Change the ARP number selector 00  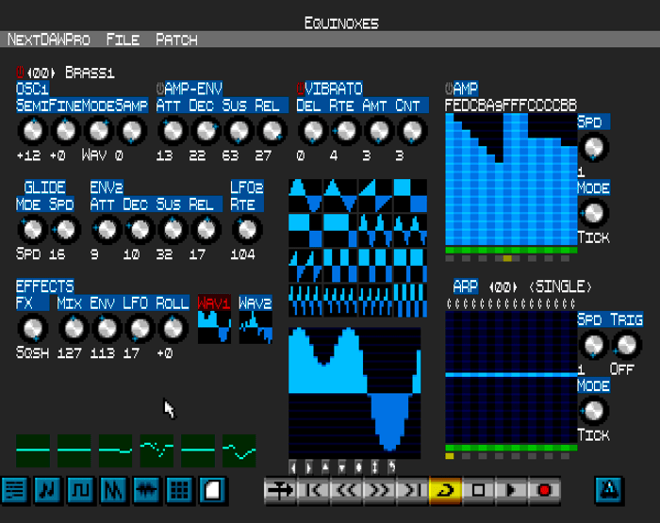(503, 287)
